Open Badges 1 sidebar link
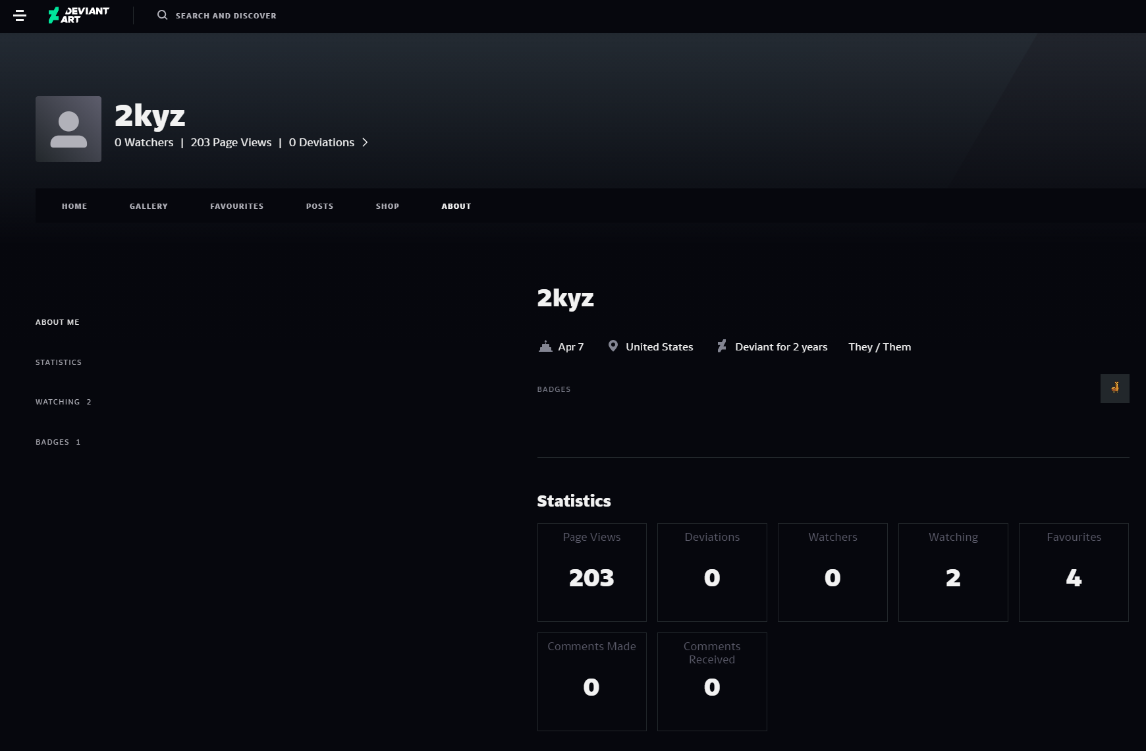This screenshot has height=751, width=1146. 58,442
